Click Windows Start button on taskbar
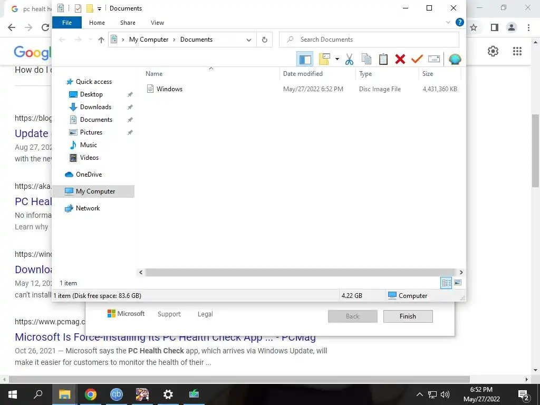The image size is (540, 405). tap(13, 394)
